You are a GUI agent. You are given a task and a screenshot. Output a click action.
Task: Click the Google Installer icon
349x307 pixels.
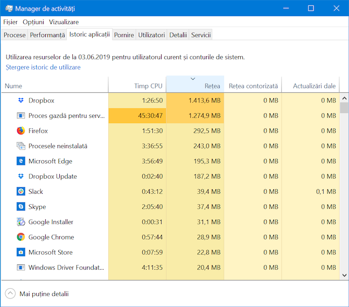20,222
